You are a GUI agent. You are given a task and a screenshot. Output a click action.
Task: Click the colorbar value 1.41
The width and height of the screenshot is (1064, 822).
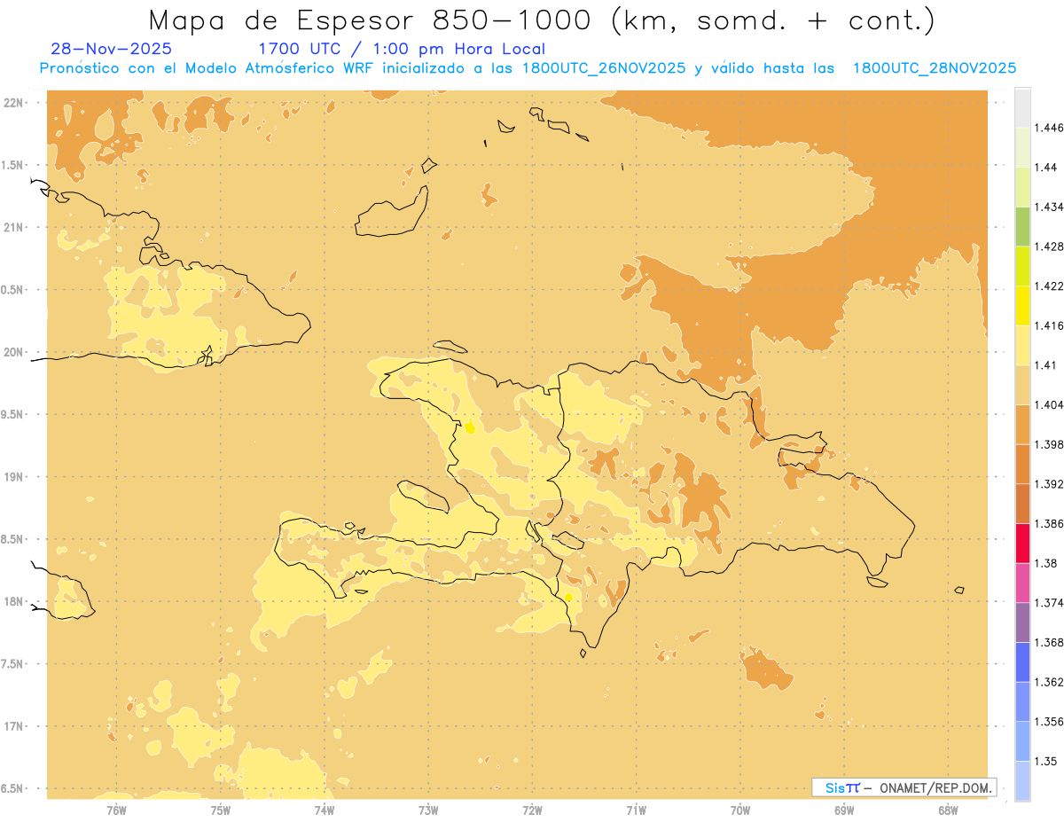(x=1045, y=365)
